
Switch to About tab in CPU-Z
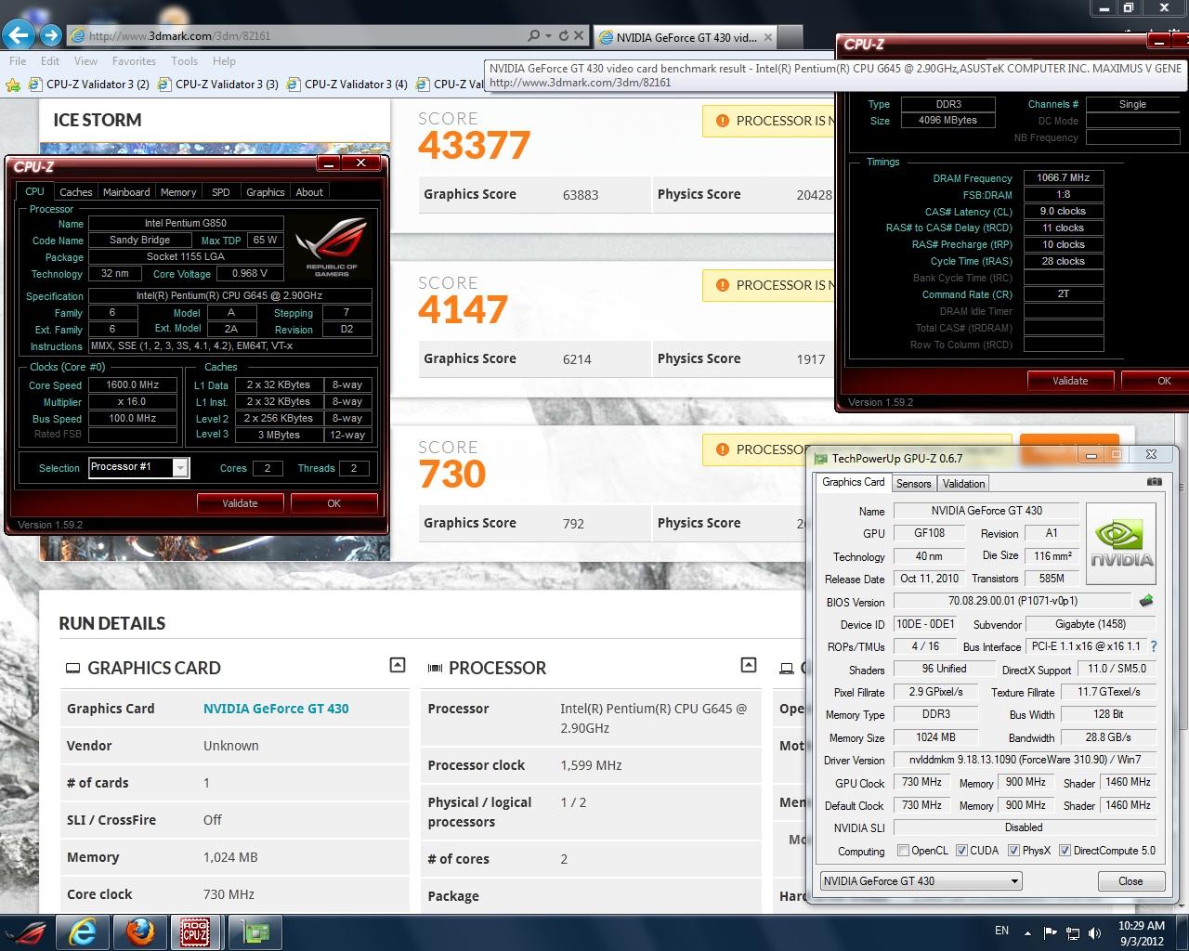click(309, 192)
